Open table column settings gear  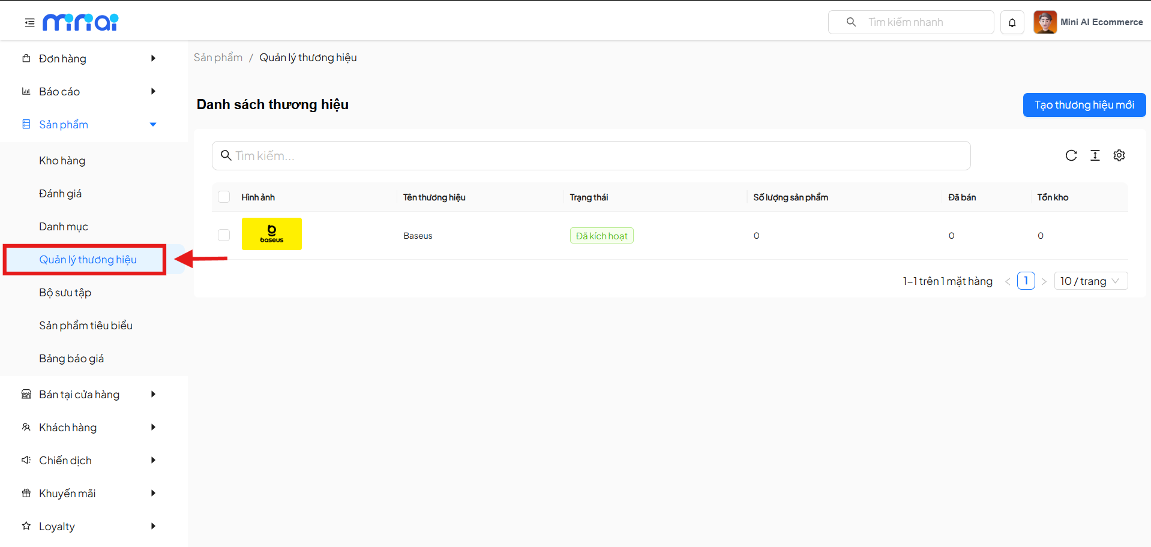1119,156
